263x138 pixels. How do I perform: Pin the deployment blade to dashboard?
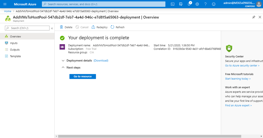point(254,17)
